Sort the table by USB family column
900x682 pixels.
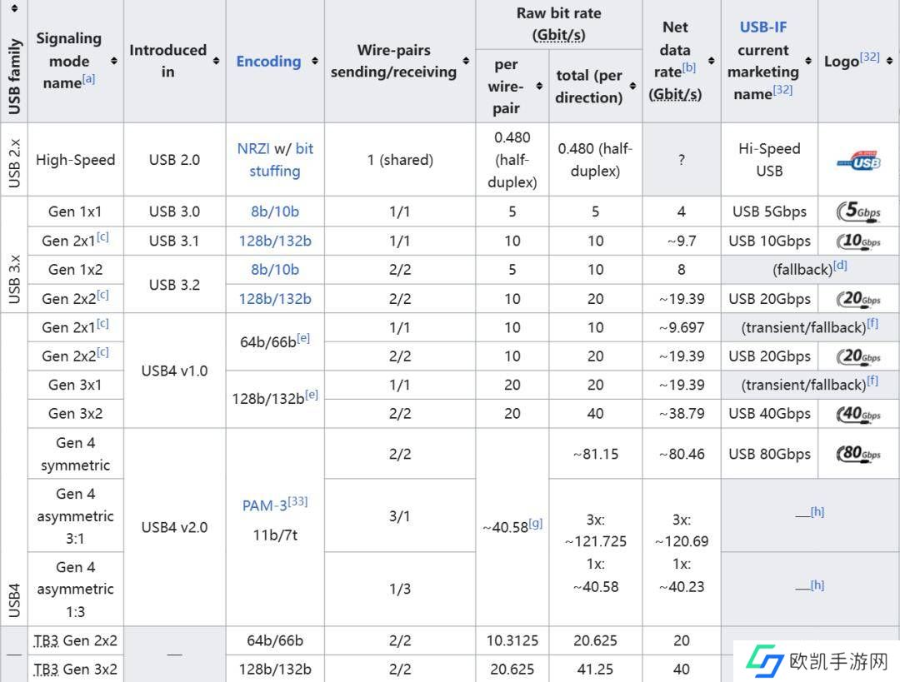pos(14,8)
